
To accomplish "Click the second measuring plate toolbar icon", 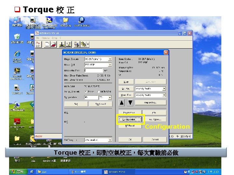I will click(x=69, y=44).
